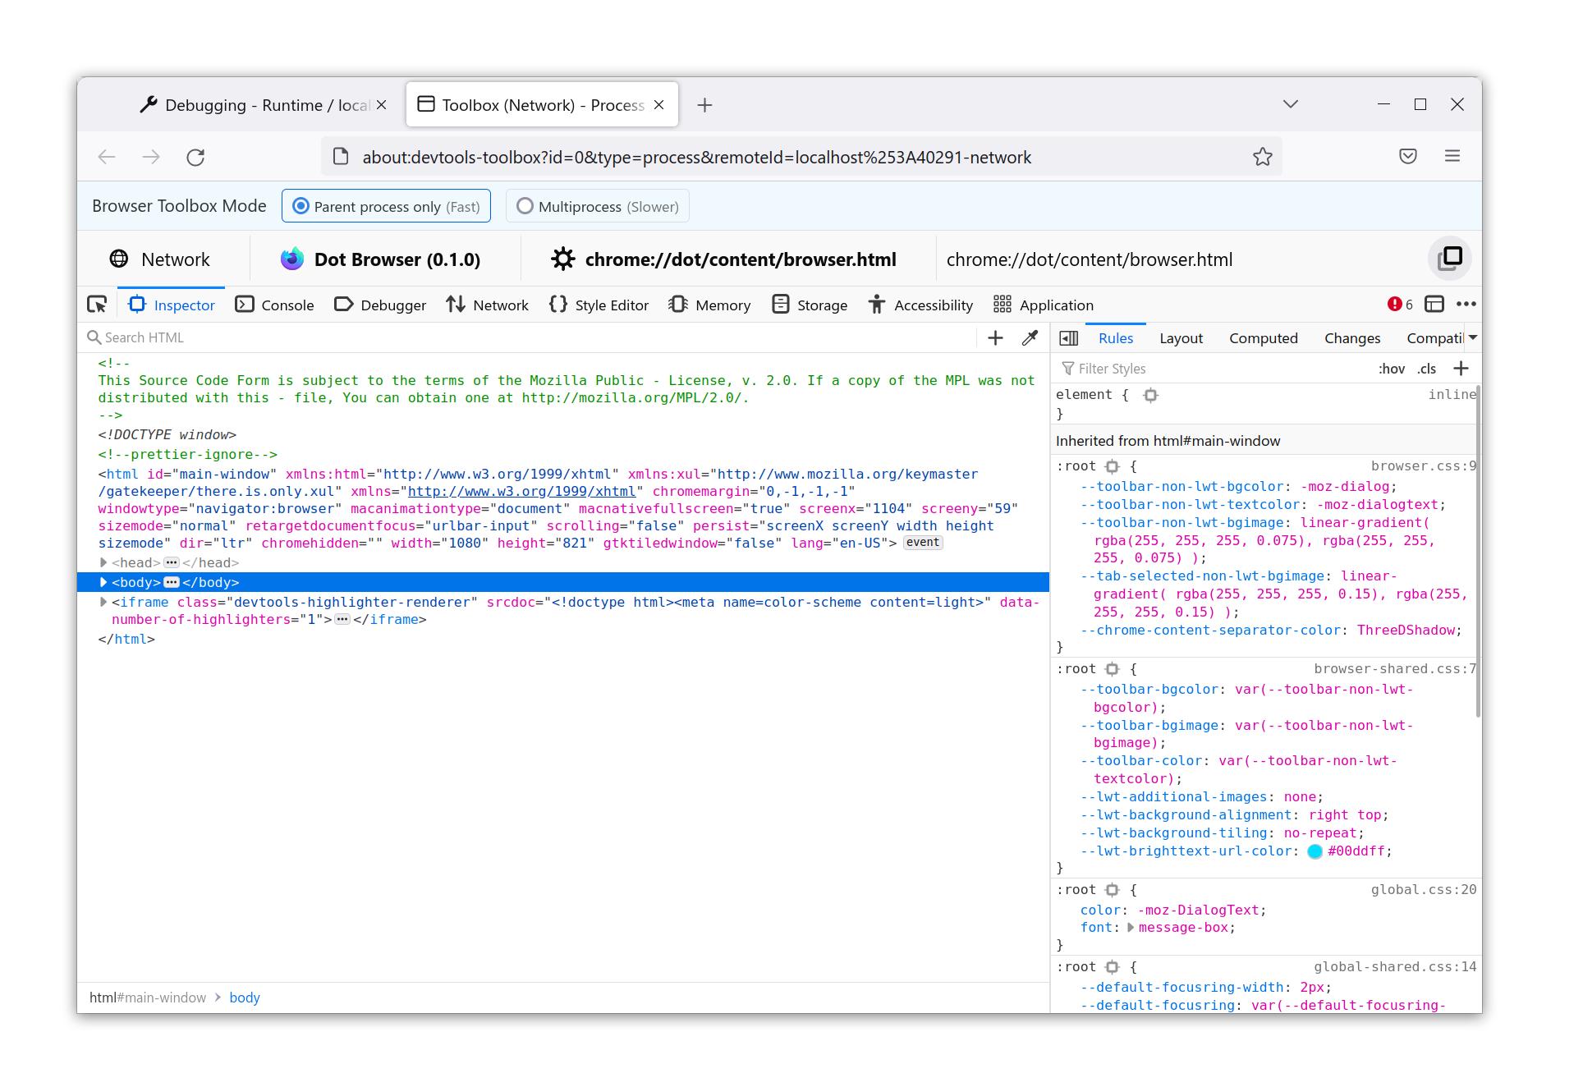
Task: Expand the devtools-highlighter-renderer iframe node
Action: pyautogui.click(x=103, y=602)
